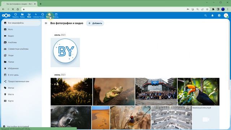Open the browser profile avatar

point(223,9)
